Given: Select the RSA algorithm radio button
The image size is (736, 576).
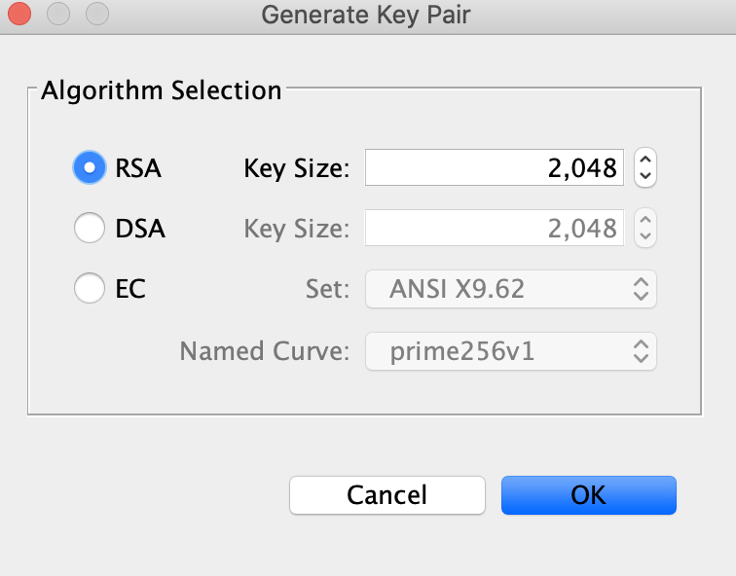Looking at the screenshot, I should click(90, 168).
